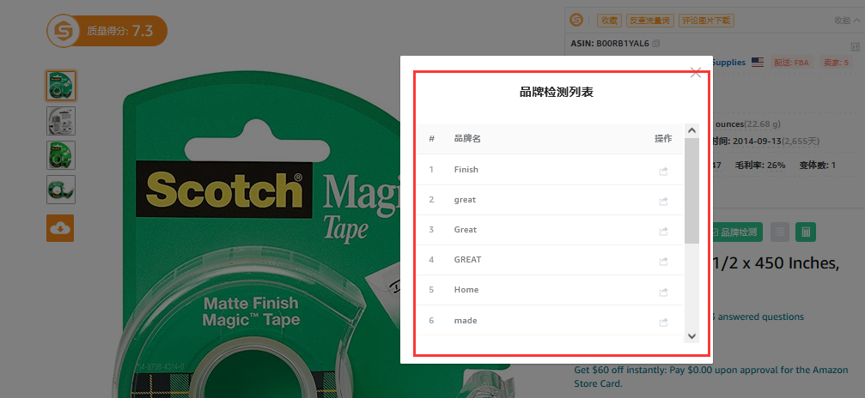Screen dimensions: 865x398
Task: Click the action icon beside 'Great' in row 3
Action: [x=664, y=231]
